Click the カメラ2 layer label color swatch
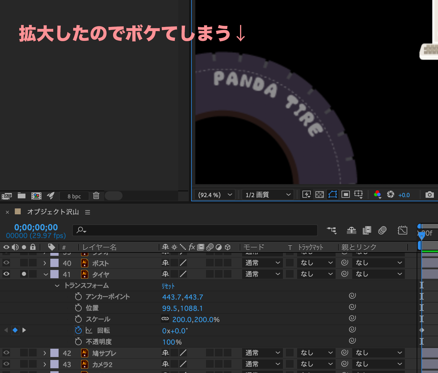Image resolution: width=438 pixels, height=373 pixels. coord(54,364)
